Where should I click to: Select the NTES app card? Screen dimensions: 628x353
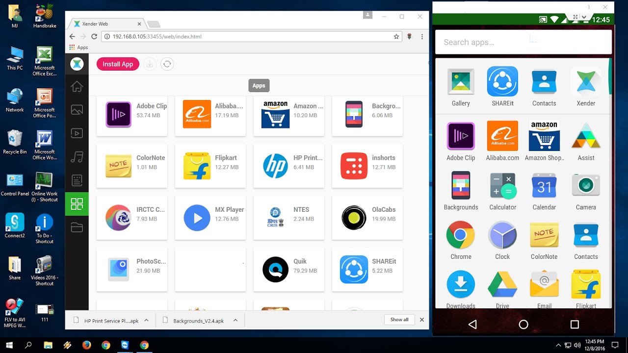pos(289,218)
